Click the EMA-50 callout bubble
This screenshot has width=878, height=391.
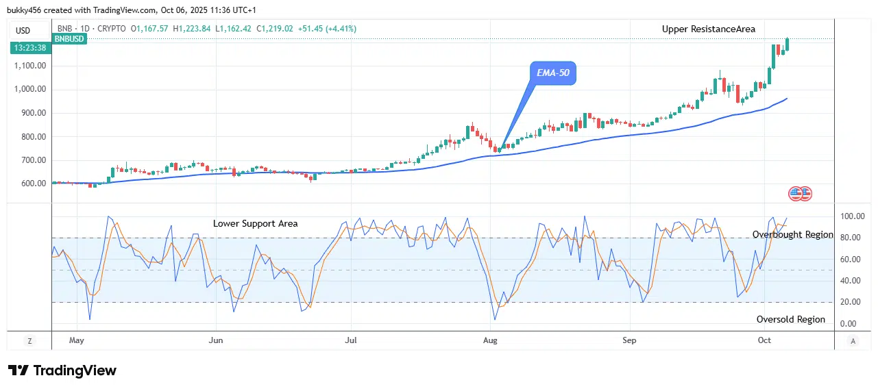coord(552,73)
